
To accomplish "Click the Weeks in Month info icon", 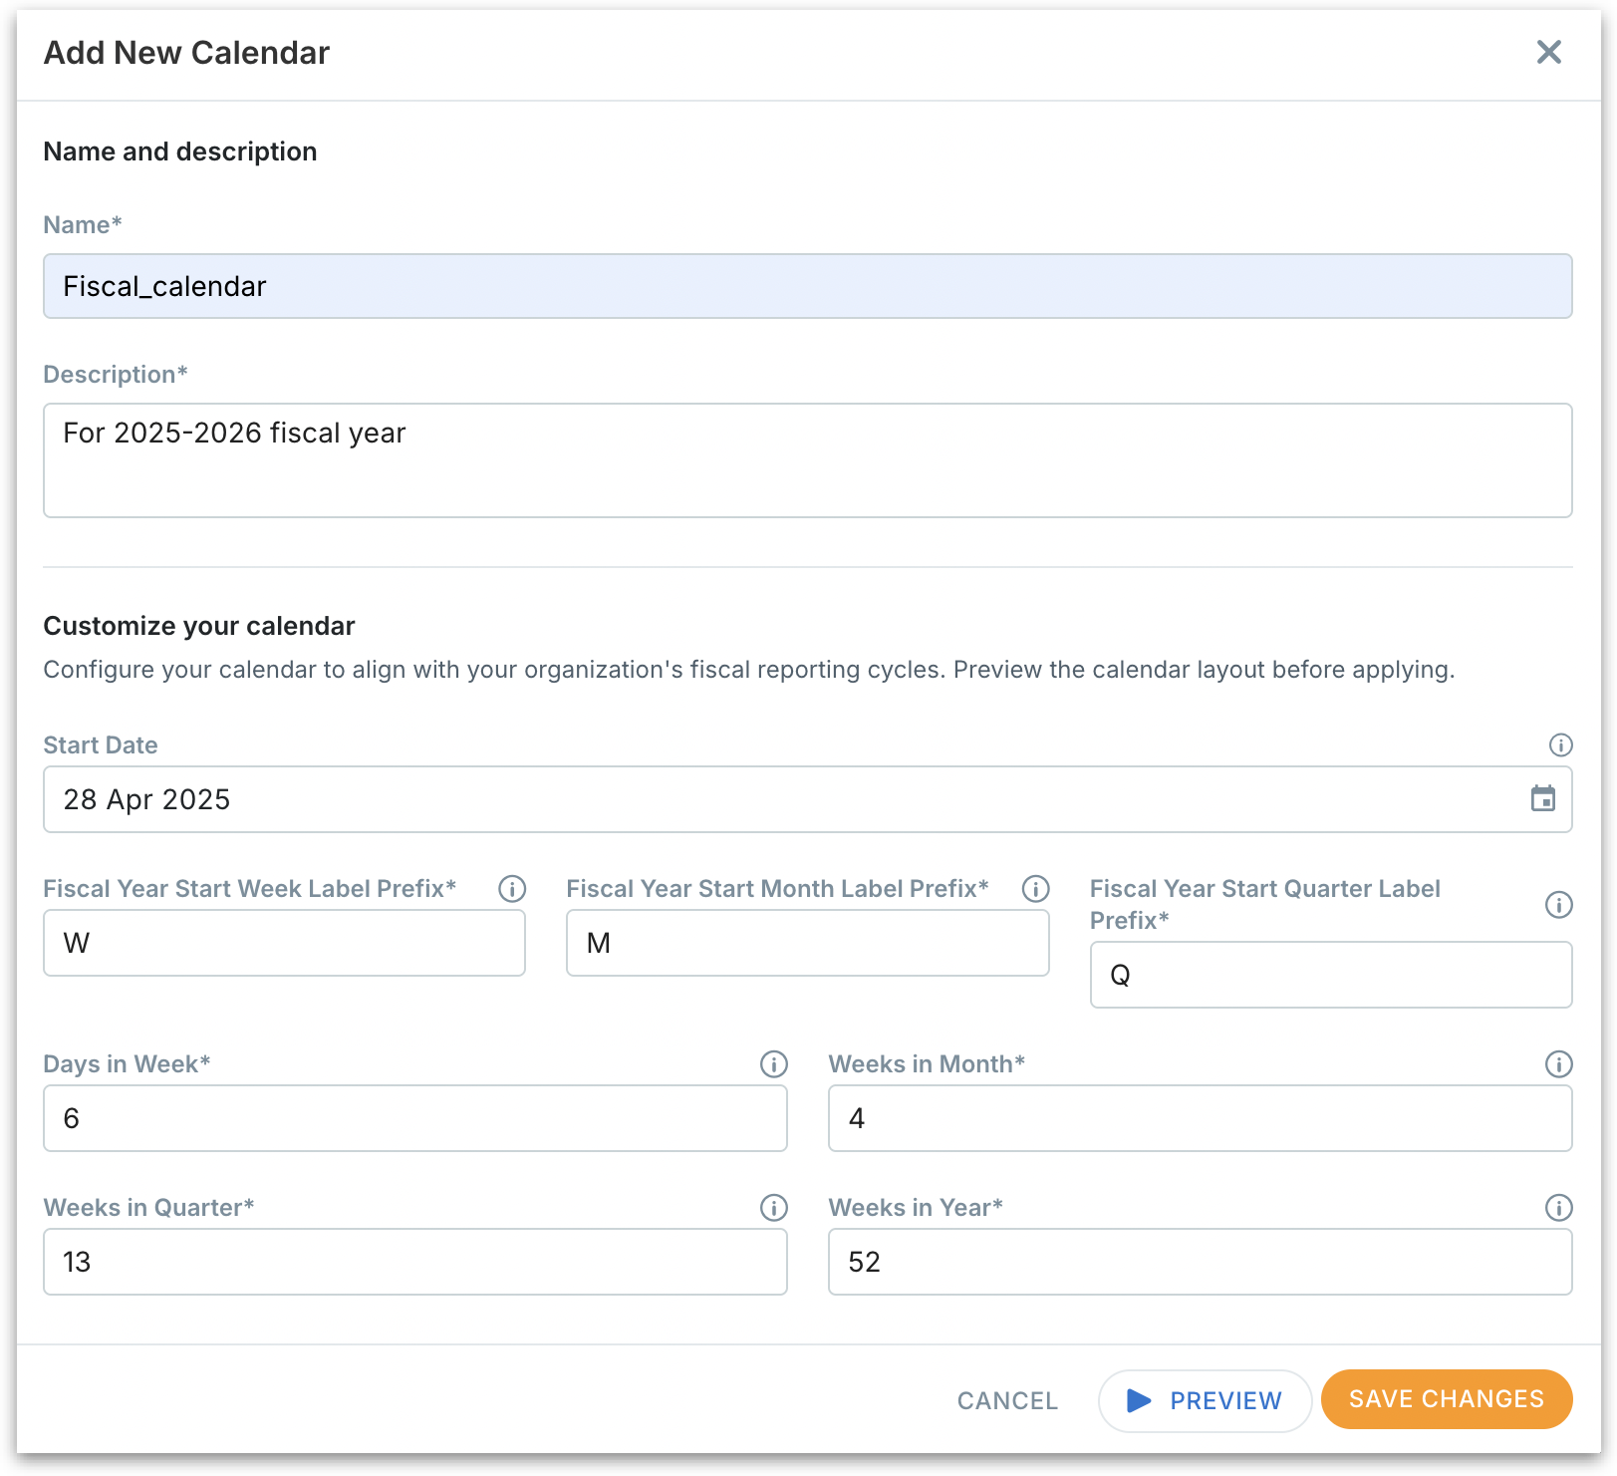I will 1558,1063.
